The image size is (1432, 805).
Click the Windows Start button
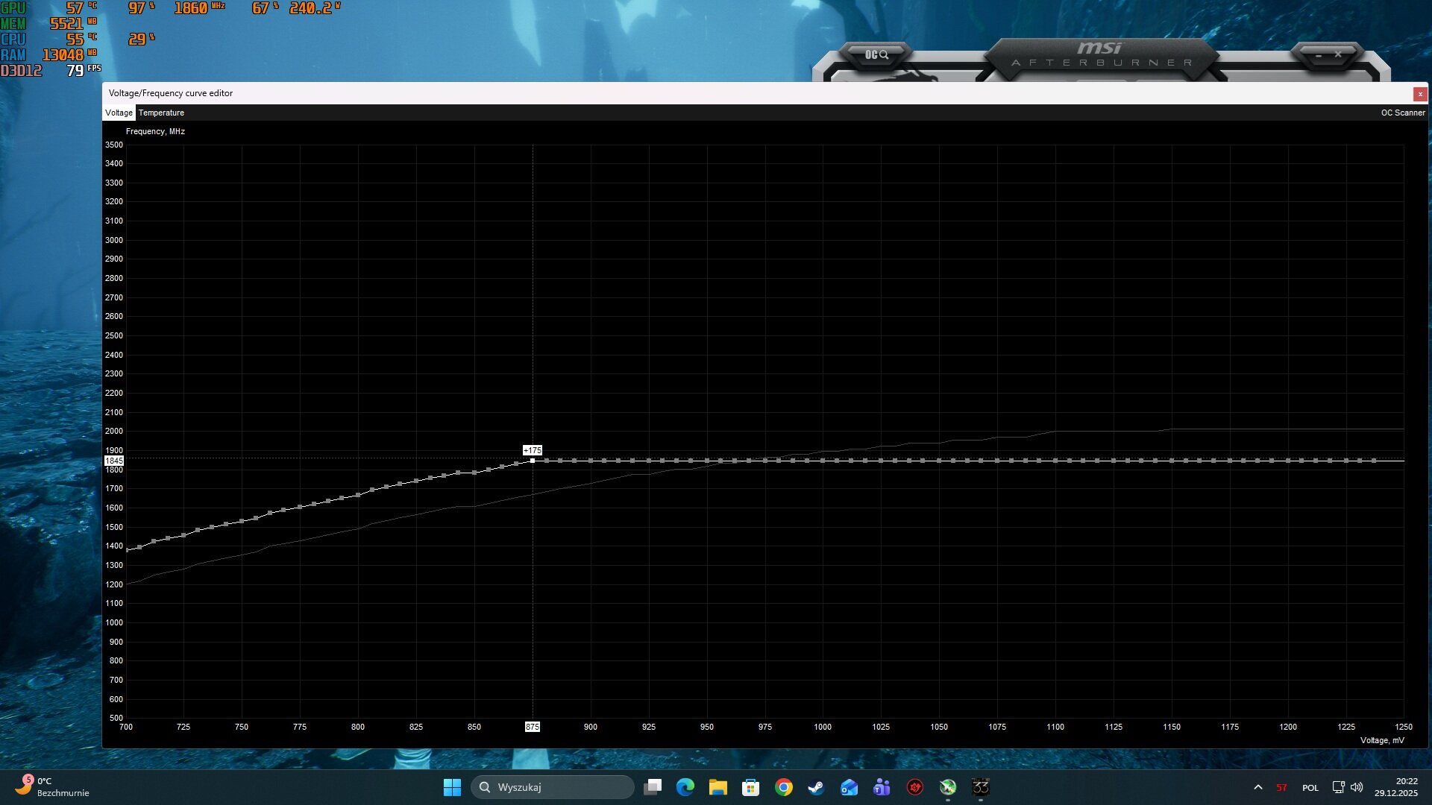[x=452, y=786]
